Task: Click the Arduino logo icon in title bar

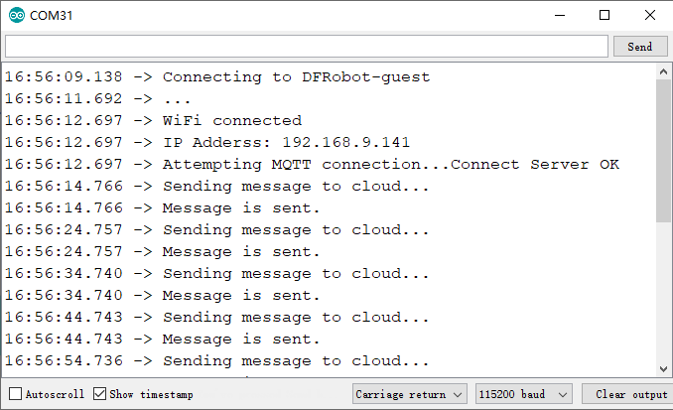Action: click(17, 16)
